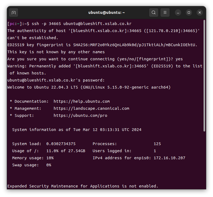Close the terminal window

(x=200, y=12)
